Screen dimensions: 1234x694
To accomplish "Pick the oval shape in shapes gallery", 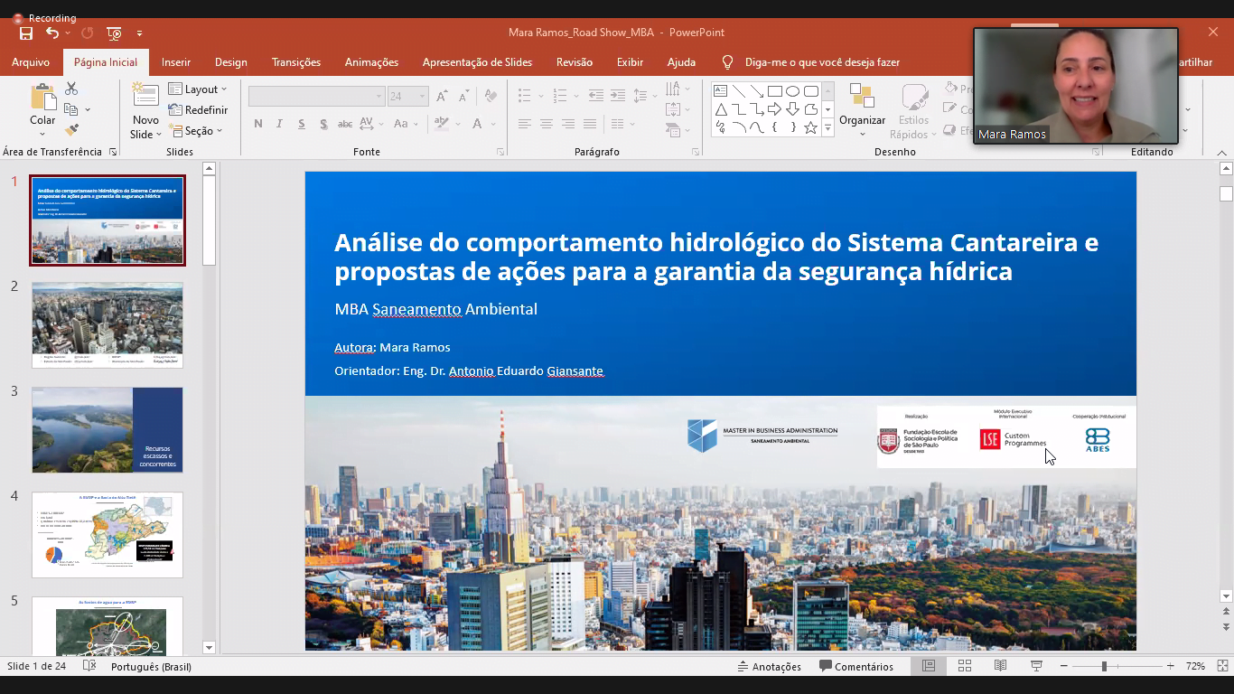I will tap(792, 91).
